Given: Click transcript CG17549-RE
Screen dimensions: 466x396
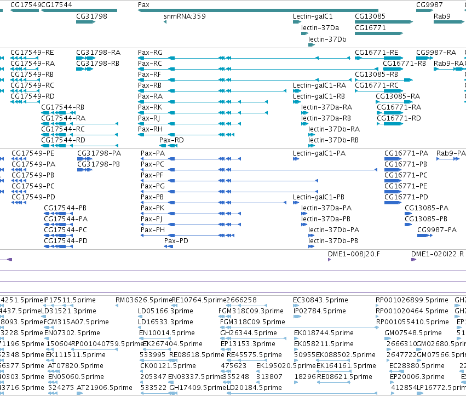Looking at the screenshot, I should click(25, 58).
